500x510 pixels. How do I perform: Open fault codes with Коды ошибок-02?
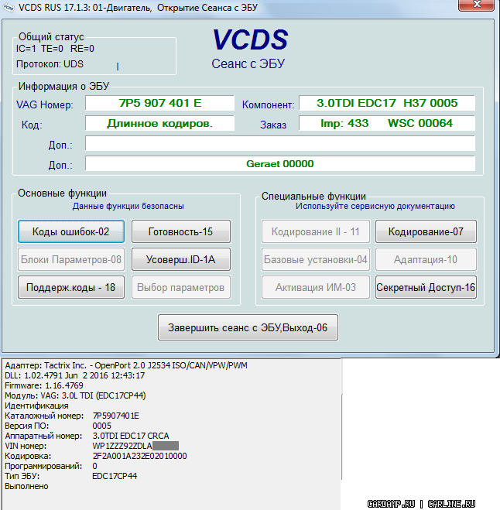[x=70, y=231]
